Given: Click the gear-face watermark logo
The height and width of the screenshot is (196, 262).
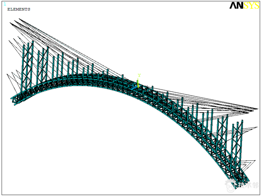Looking at the screenshot, I should point(230,185).
